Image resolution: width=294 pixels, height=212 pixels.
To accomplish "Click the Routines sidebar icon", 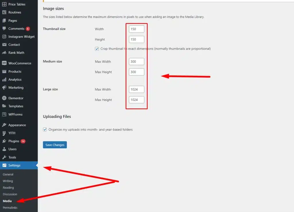I will pyautogui.click(x=4, y=12).
